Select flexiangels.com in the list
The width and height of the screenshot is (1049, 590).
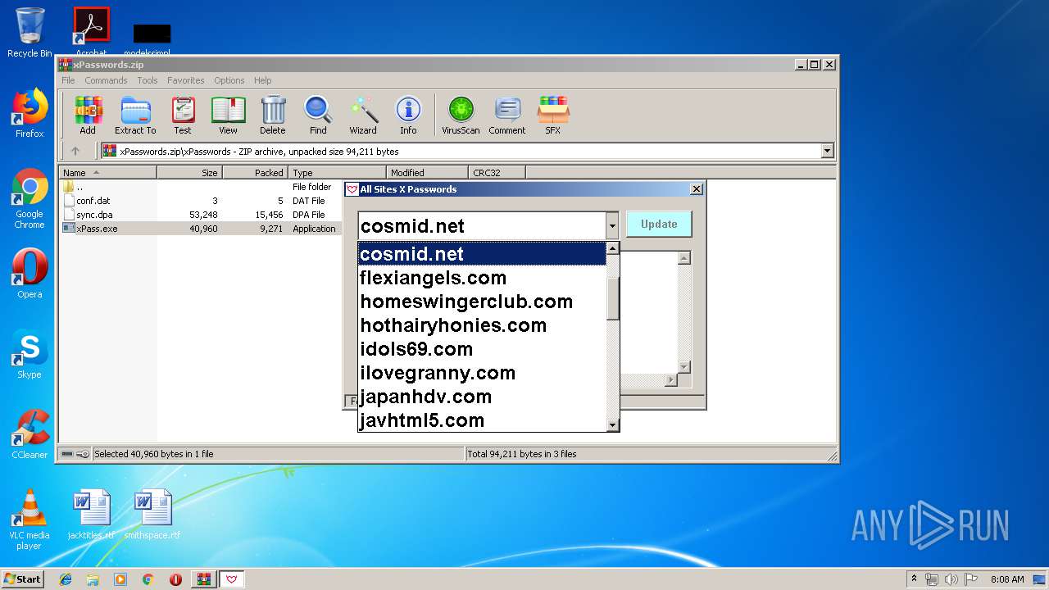click(483, 278)
